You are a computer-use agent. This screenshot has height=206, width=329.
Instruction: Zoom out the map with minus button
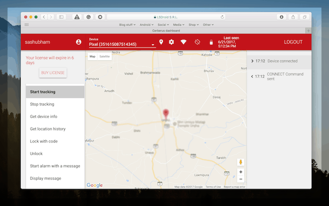[x=241, y=179]
